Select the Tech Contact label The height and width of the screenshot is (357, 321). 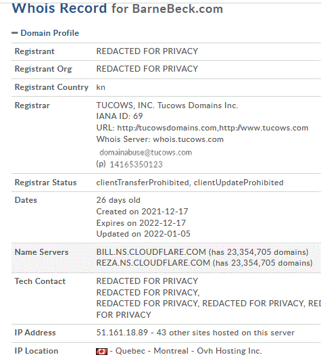pyautogui.click(x=40, y=281)
